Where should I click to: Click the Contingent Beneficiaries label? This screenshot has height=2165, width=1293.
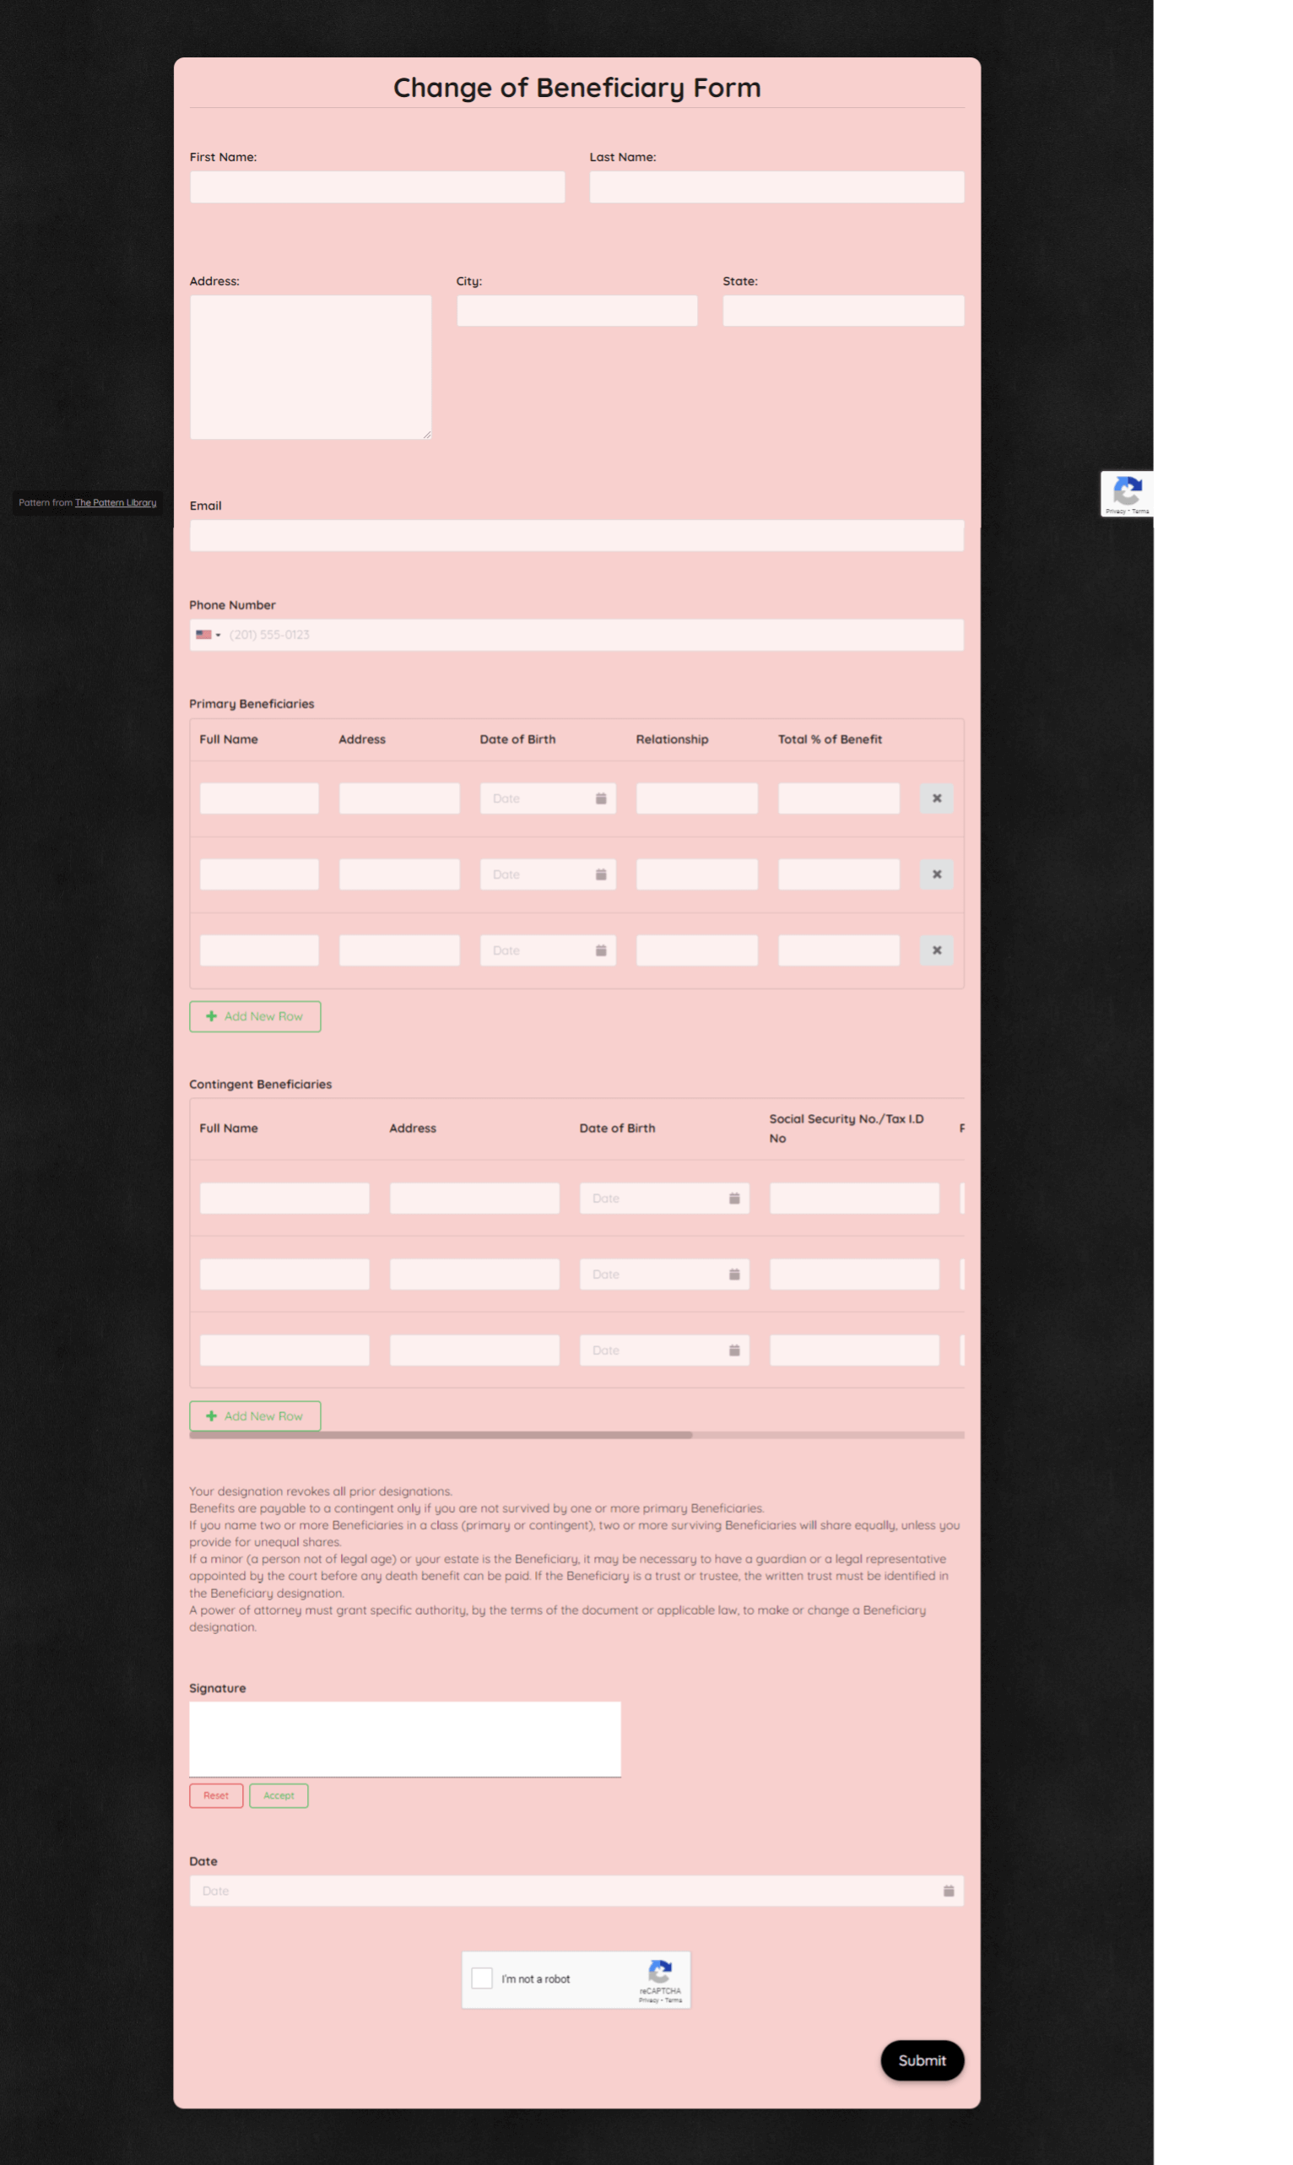(261, 1084)
